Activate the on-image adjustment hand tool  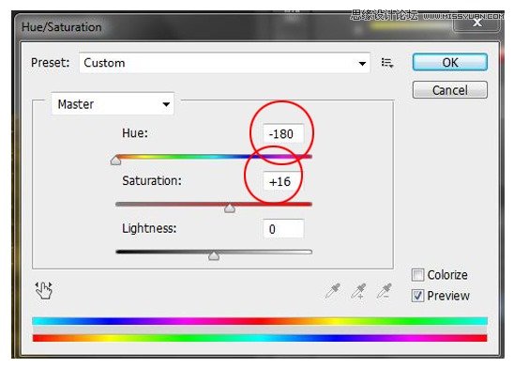tap(43, 290)
